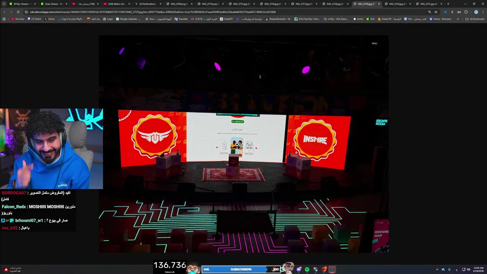Screen dimensions: 487x274
Task: View site information icon in address bar
Action: 26,12
